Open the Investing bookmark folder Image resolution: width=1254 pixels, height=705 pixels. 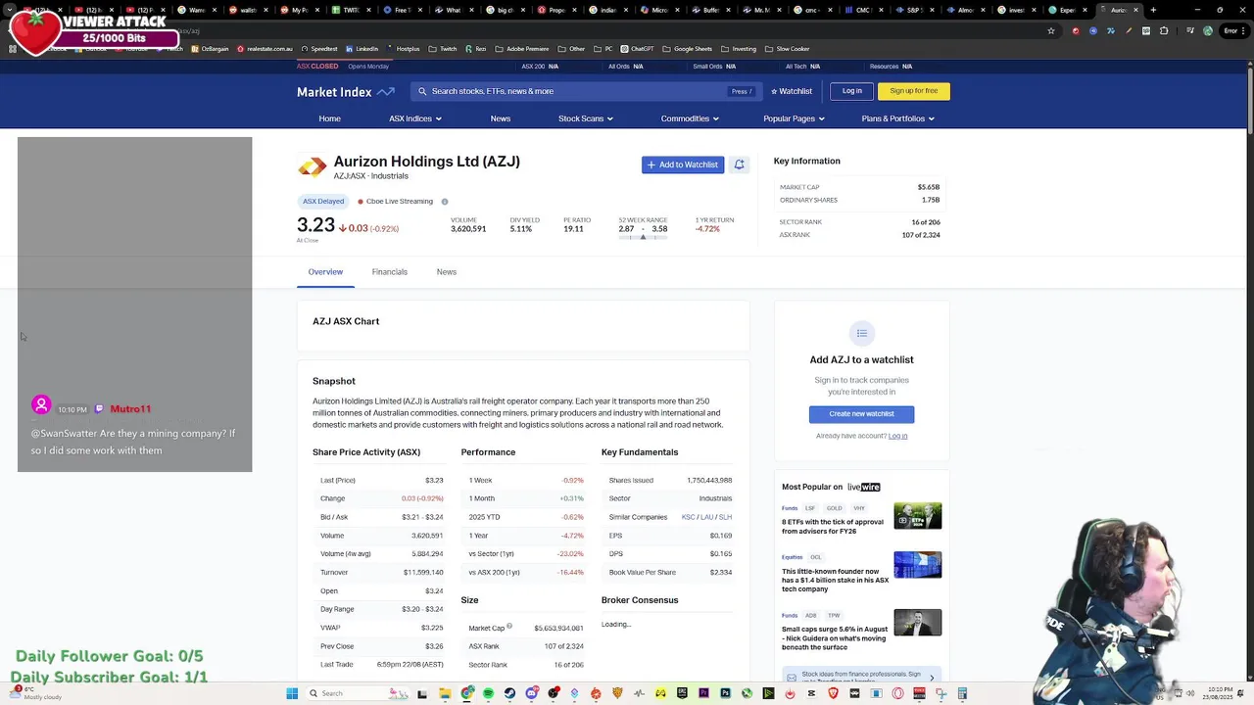740,49
